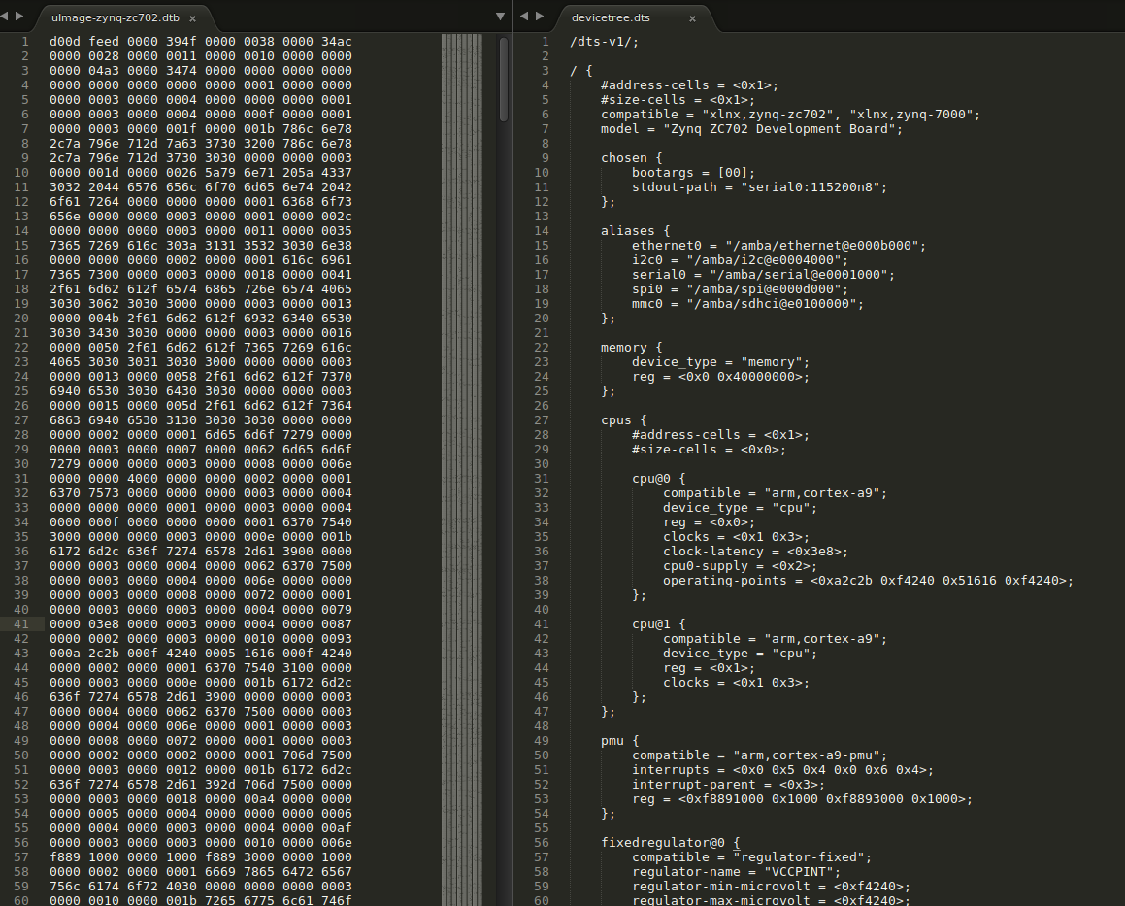Click line number 1 in devicetree.dts
This screenshot has height=906, width=1125.
coord(545,41)
